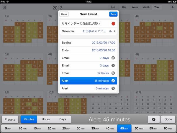
Task: Choose 40 min option
Action: tap(110, 129)
